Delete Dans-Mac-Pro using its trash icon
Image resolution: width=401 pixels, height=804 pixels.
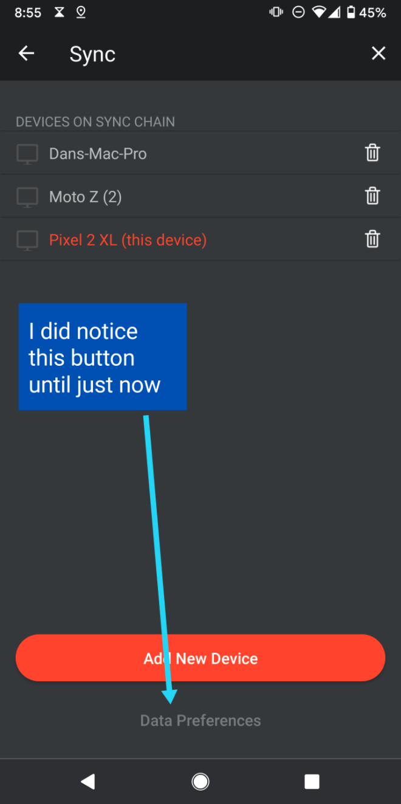[372, 153]
